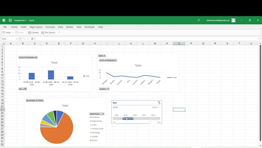Select the Camera tool
The height and width of the screenshot is (148, 262).
[x=33, y=32]
